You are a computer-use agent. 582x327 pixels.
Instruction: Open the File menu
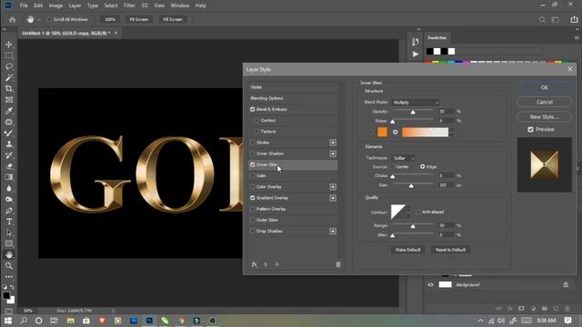(x=24, y=5)
